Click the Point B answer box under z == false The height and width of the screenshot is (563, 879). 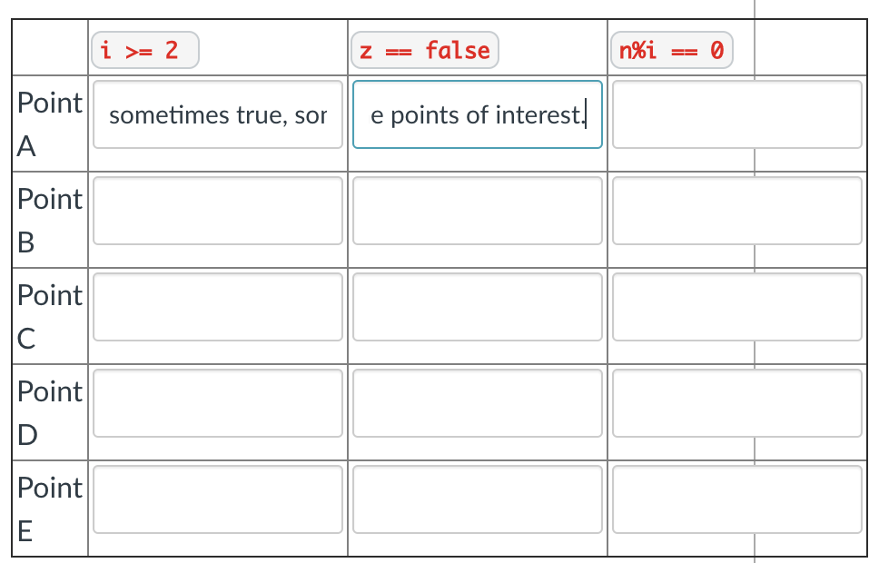point(477,211)
